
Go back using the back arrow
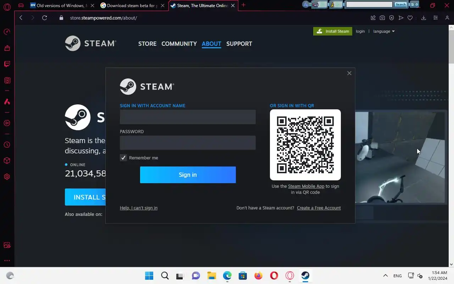point(21,18)
